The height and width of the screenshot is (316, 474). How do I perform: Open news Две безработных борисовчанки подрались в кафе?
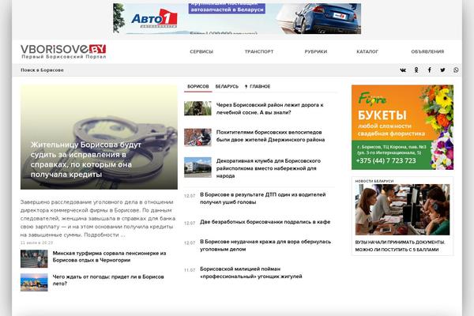click(265, 222)
